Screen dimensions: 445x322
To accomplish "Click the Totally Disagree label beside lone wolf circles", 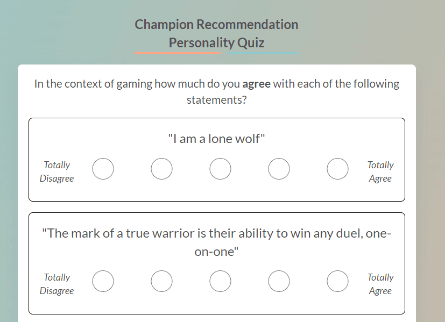I will coord(56,171).
